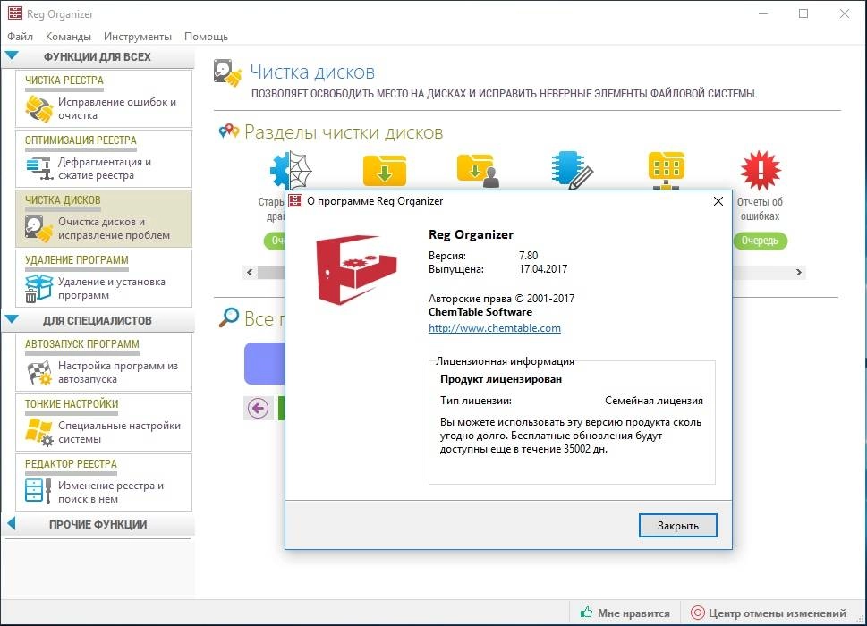867x626 pixels.
Task: Collapse the ДЛЯ СПЕЦИАЛИСТОВ section
Action: click(x=12, y=319)
